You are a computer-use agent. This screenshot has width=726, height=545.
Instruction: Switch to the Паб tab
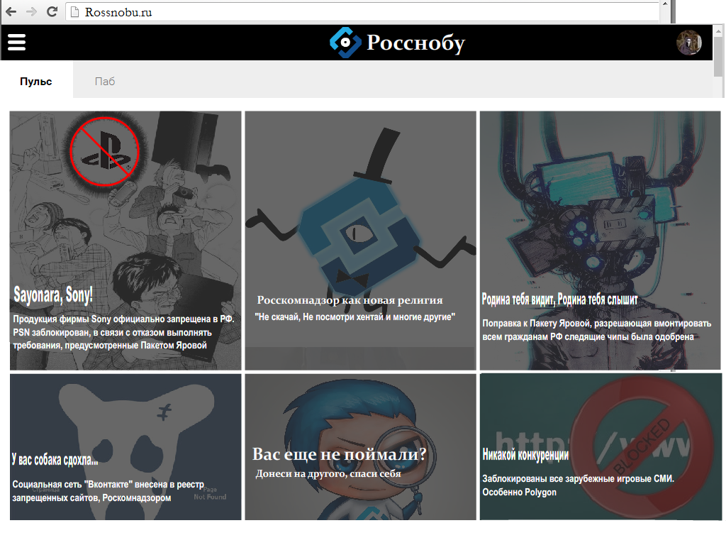[105, 81]
